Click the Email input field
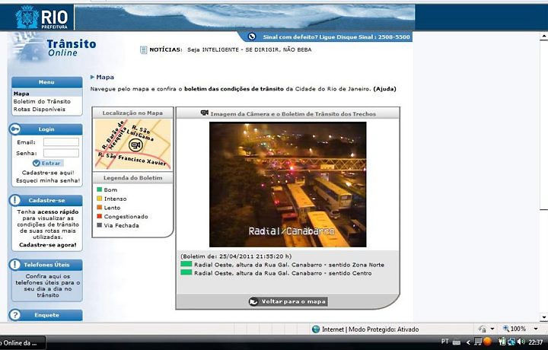The height and width of the screenshot is (350, 548). (x=61, y=142)
